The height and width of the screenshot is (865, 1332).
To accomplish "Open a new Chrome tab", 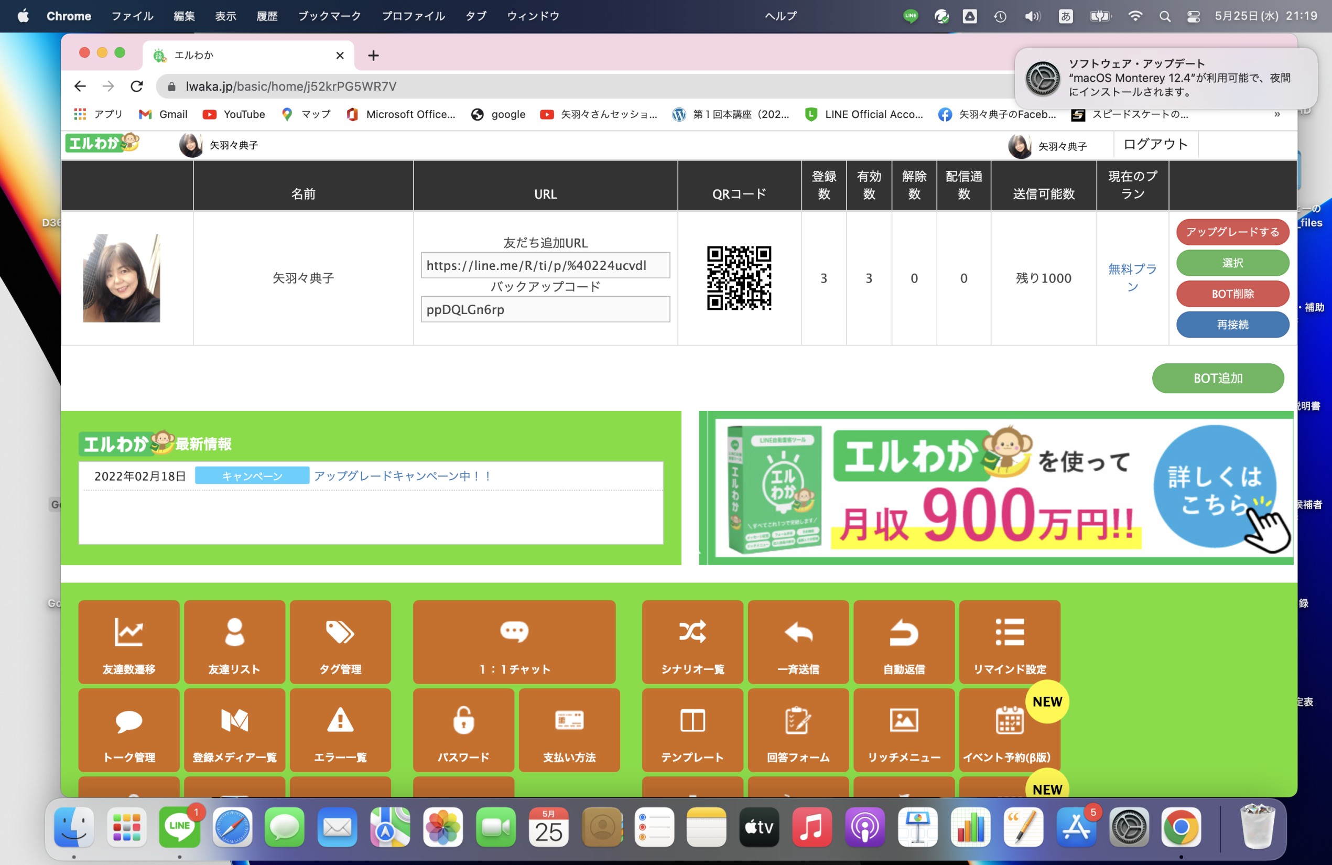I will (x=373, y=56).
